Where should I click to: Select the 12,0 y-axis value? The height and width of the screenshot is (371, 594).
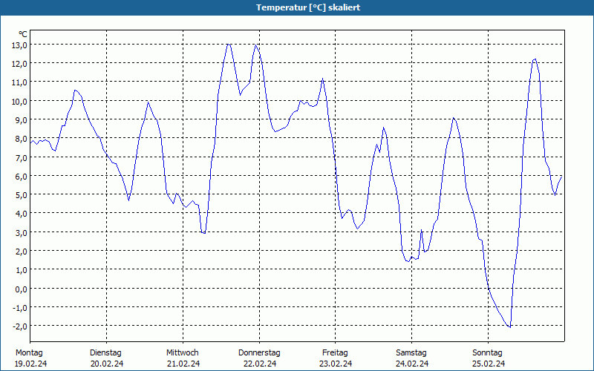click(x=20, y=64)
